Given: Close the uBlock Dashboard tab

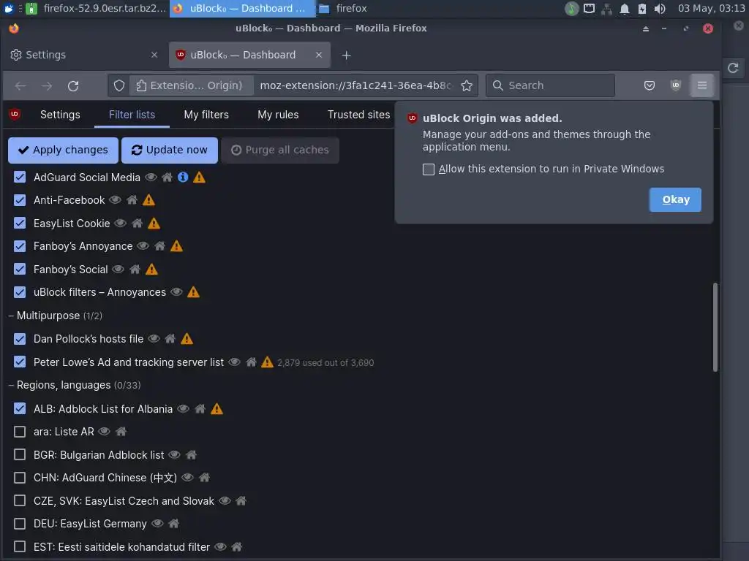Looking at the screenshot, I should coord(319,55).
